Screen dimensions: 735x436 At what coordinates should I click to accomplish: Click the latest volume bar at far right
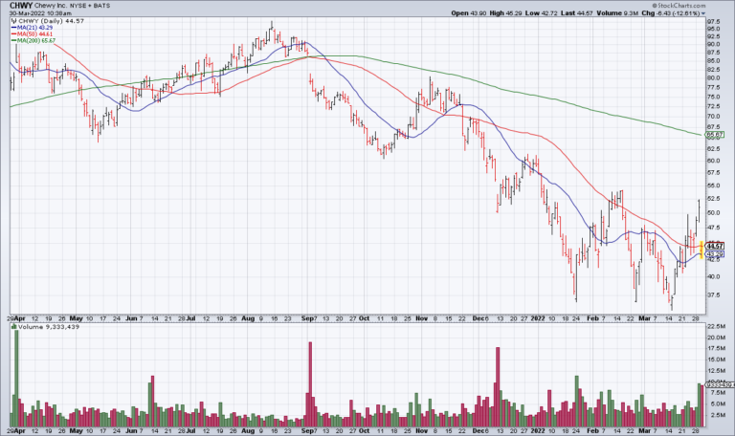702,403
